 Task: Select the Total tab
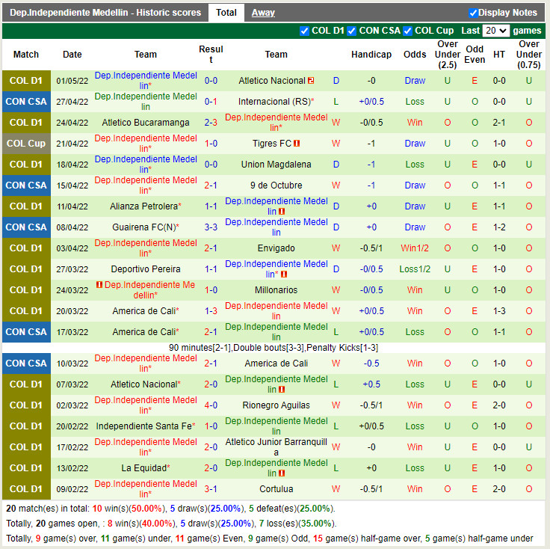[x=226, y=13]
